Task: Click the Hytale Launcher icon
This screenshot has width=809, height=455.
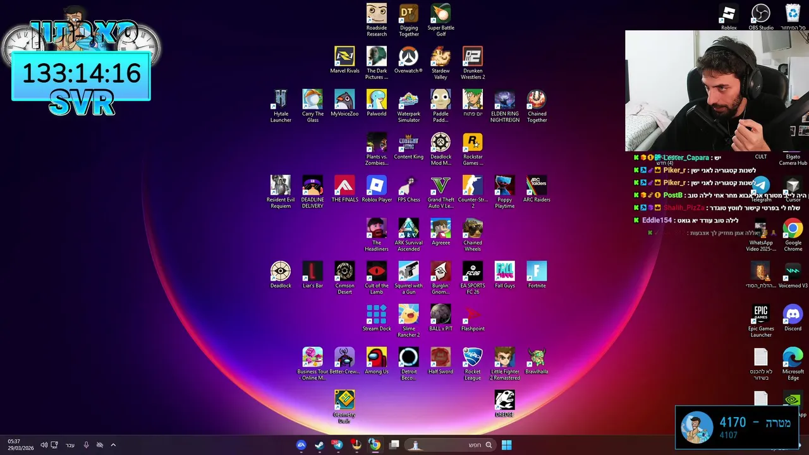Action: coord(281,106)
